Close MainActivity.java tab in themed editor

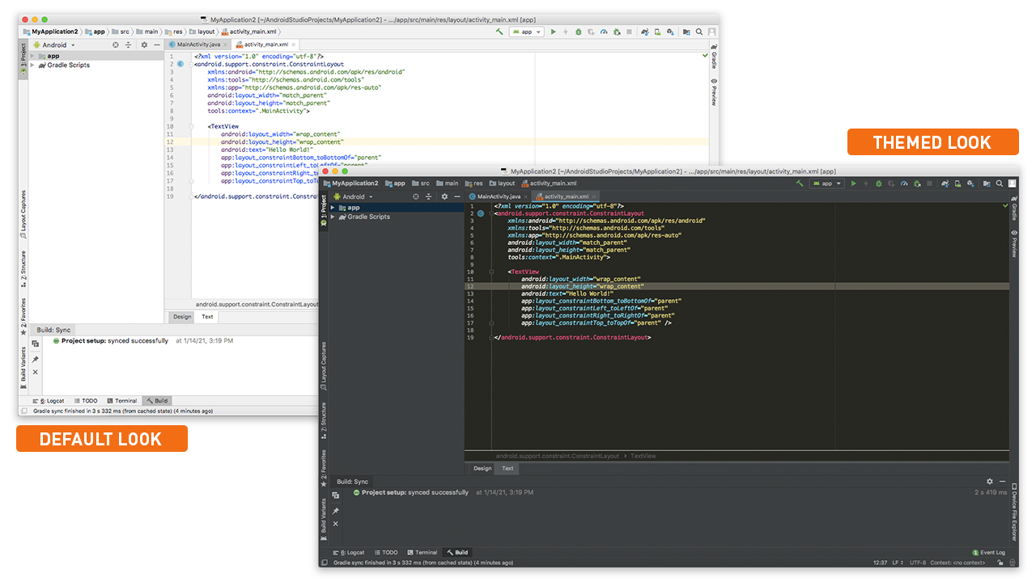526,196
